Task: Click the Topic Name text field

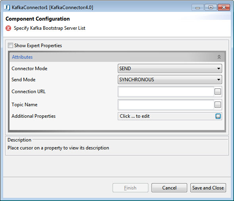Action: [166, 105]
